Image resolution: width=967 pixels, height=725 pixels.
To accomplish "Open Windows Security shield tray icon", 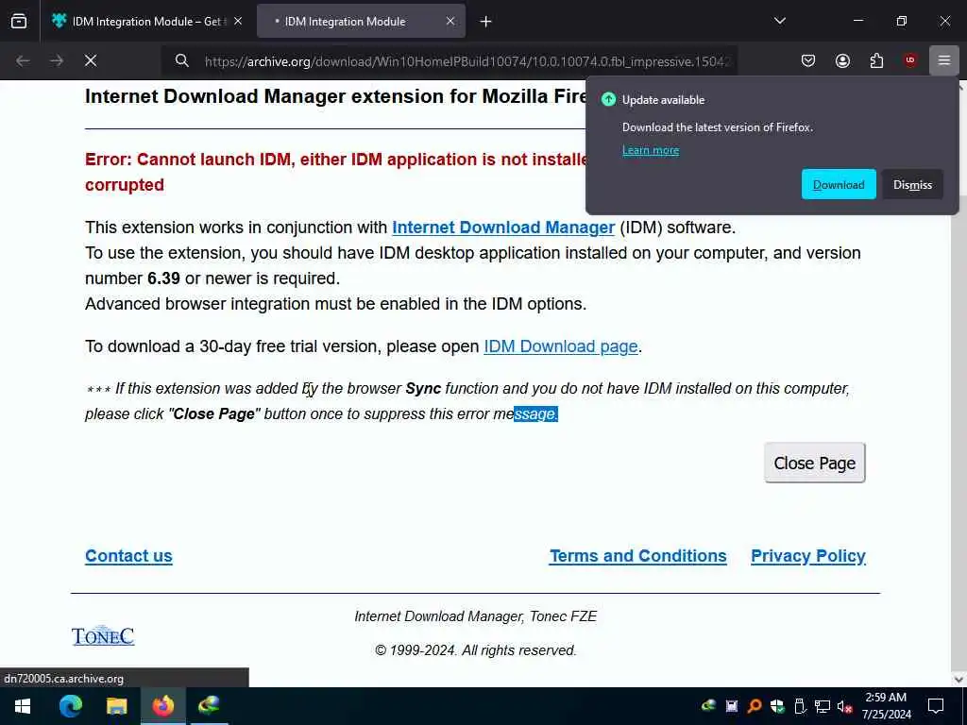I will (x=777, y=706).
